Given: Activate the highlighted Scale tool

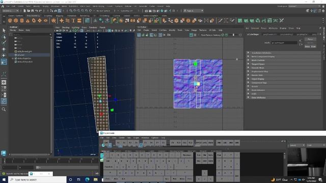Looking at the screenshot, I should tap(4, 62).
